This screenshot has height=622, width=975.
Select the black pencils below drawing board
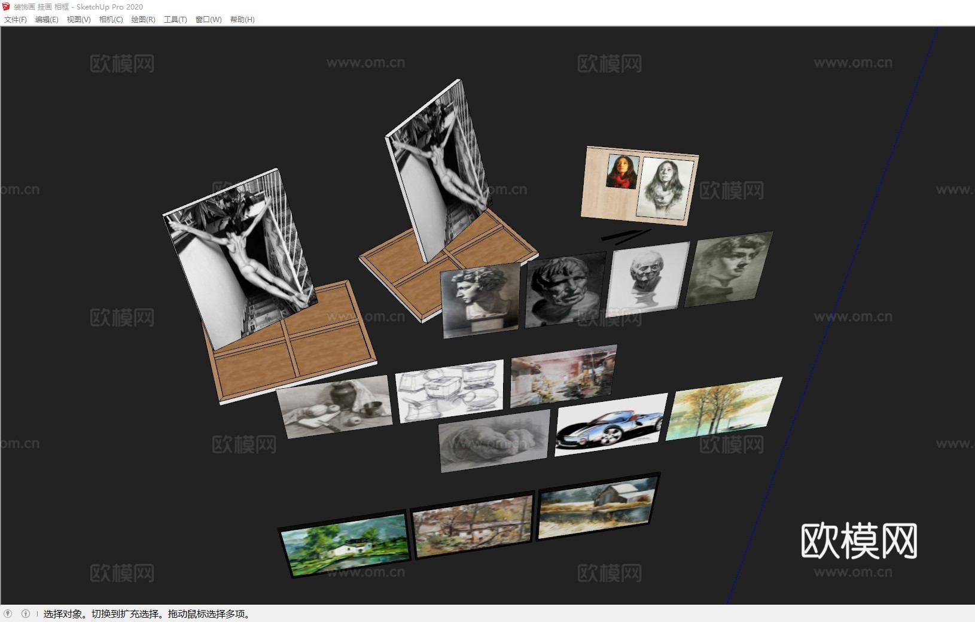pos(626,236)
